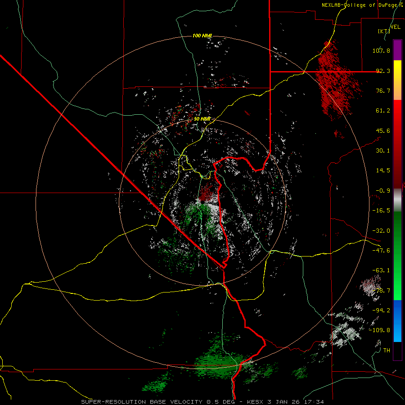Click the -0.9 velocity scale value
The height and width of the screenshot is (405, 405).
pos(383,191)
